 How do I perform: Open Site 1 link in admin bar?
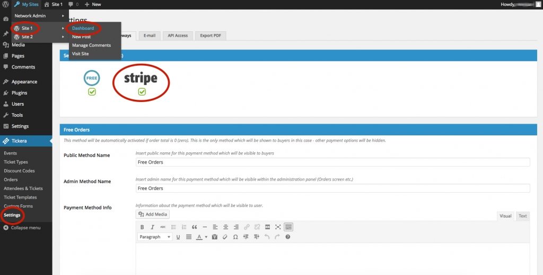pos(54,4)
